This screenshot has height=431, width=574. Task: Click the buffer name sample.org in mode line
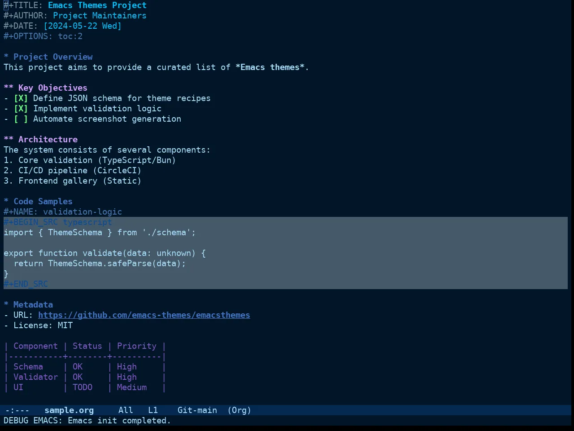69,410
